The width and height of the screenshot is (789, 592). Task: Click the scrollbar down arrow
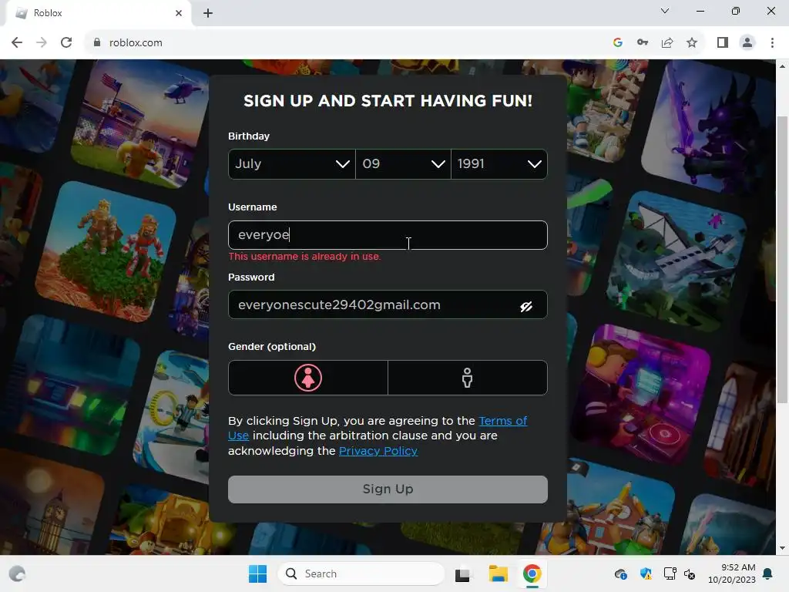tap(782, 548)
